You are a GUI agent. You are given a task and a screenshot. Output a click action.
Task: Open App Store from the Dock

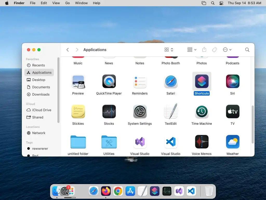pos(130,191)
